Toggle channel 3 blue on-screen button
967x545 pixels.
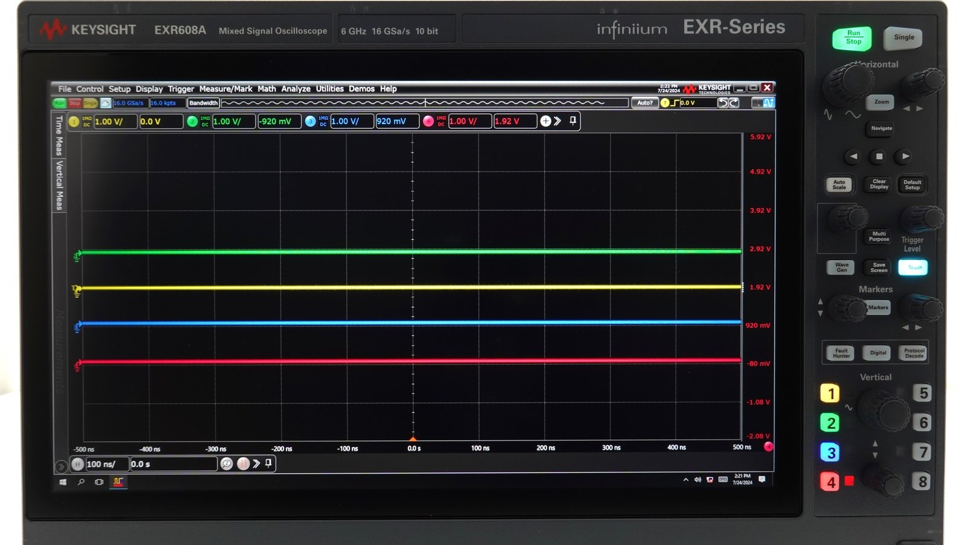coord(310,122)
